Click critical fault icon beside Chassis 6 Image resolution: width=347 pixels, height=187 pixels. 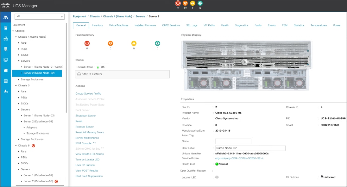point(34,146)
